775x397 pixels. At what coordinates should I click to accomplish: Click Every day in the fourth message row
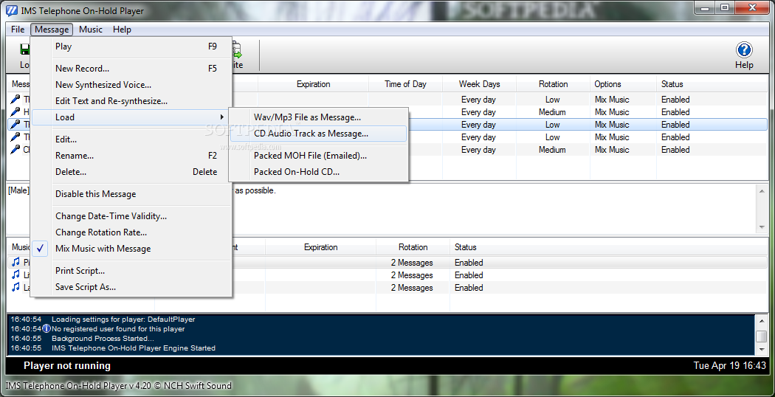point(478,137)
